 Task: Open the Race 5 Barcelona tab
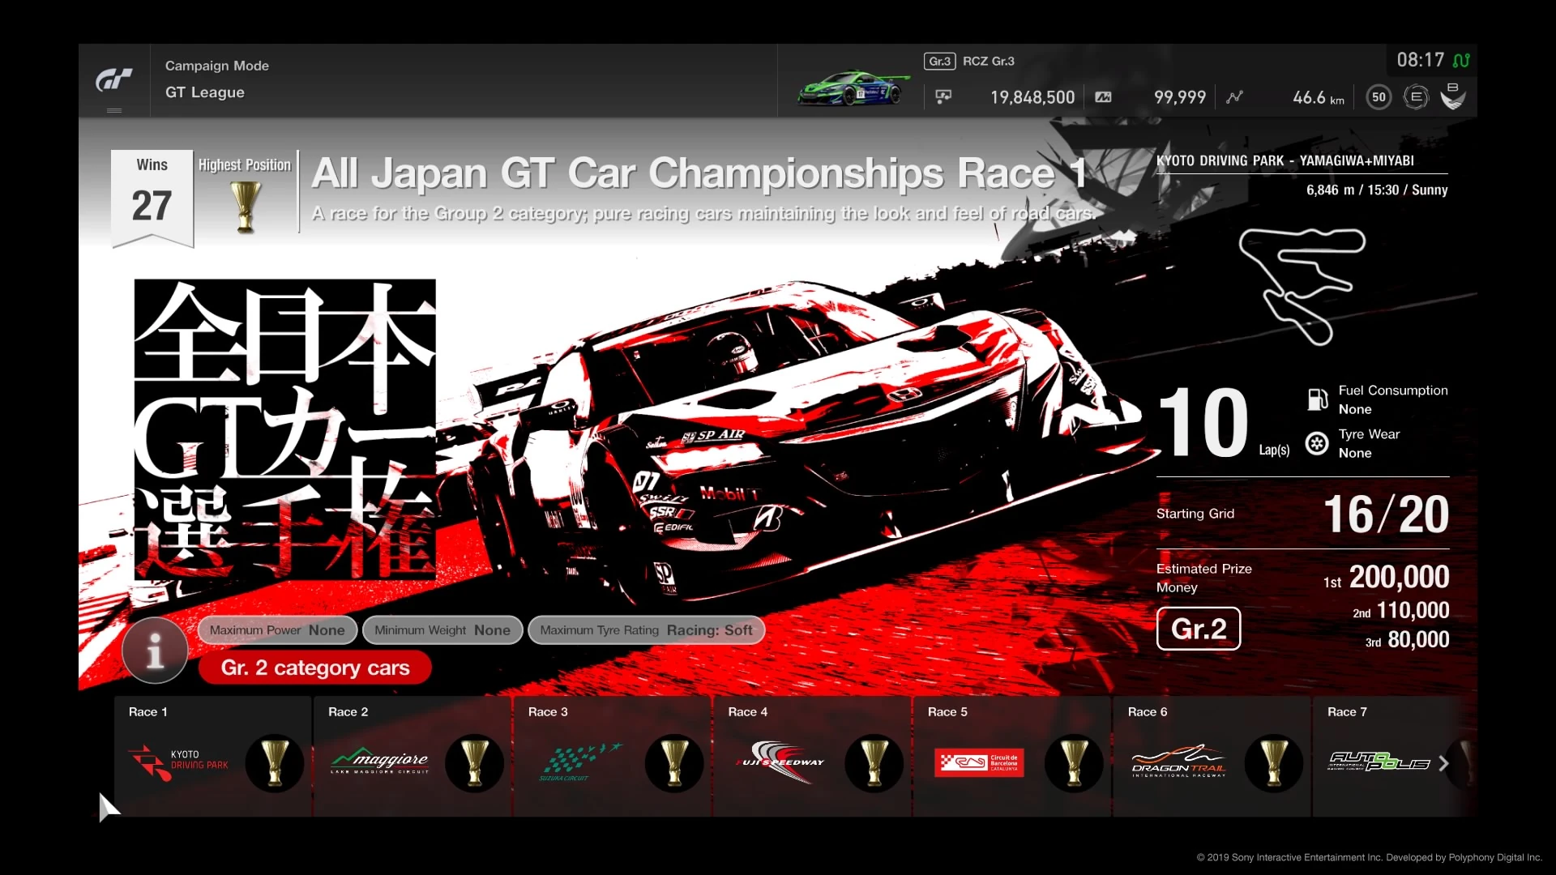981,762
